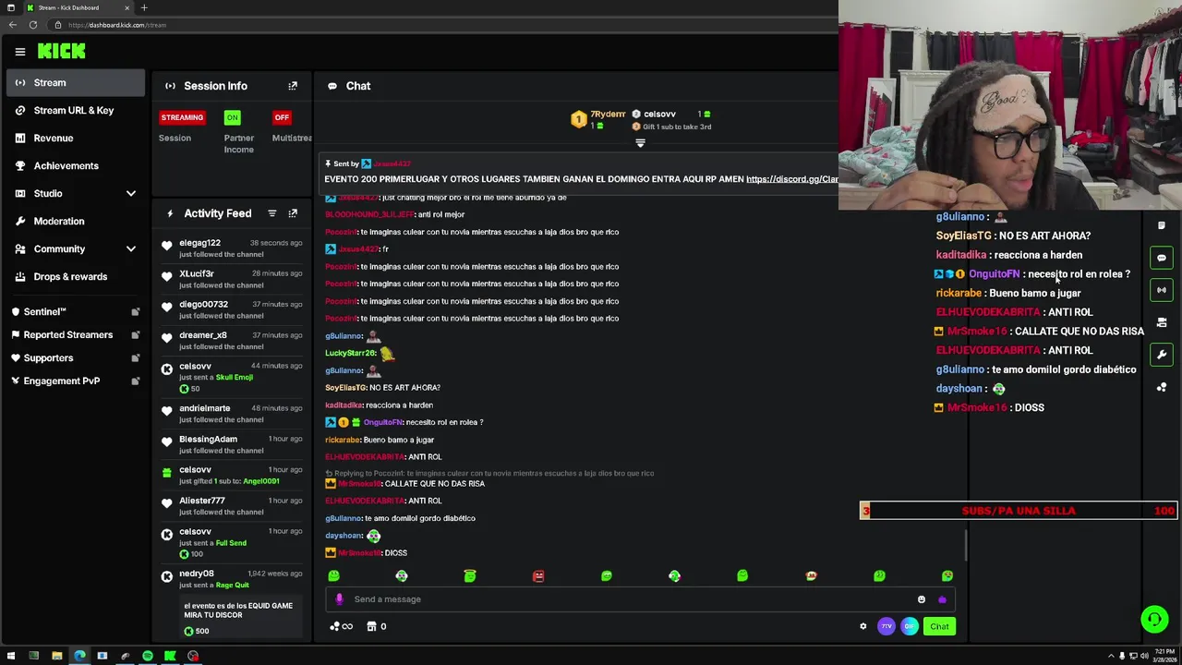Open File Explorer from the taskbar
The height and width of the screenshot is (665, 1182).
coord(56,656)
